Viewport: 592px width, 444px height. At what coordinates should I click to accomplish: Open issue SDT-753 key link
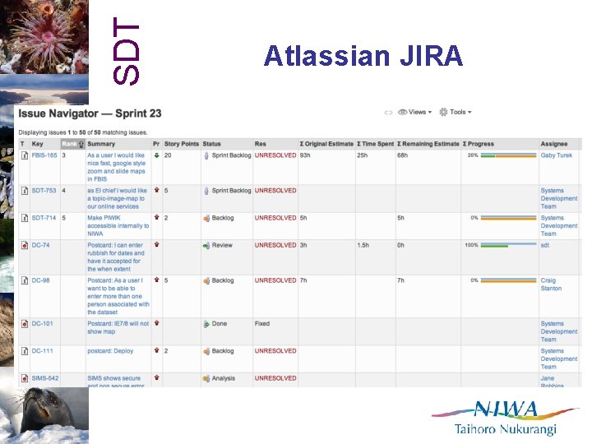[x=44, y=191]
